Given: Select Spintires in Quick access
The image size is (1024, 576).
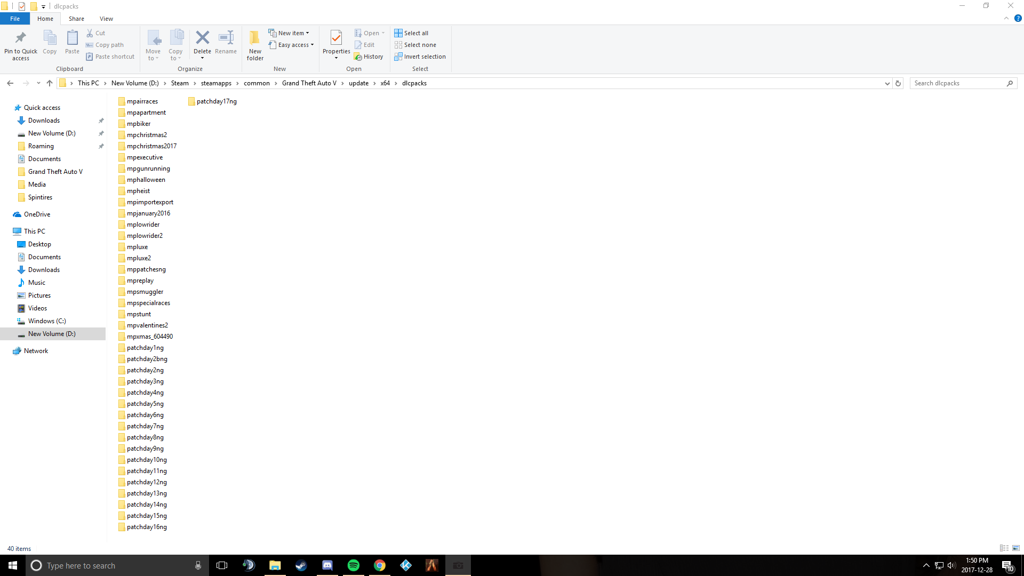Looking at the screenshot, I should coord(40,197).
